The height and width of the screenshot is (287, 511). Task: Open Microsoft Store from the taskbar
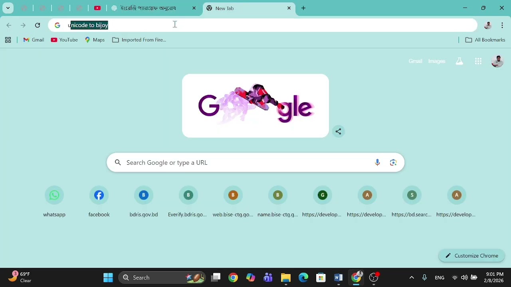pyautogui.click(x=321, y=278)
